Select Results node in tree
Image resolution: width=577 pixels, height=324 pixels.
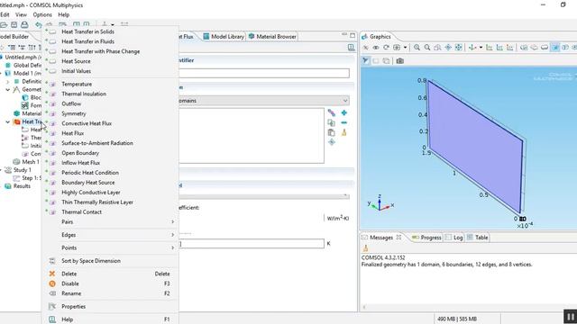pyautogui.click(x=22, y=186)
